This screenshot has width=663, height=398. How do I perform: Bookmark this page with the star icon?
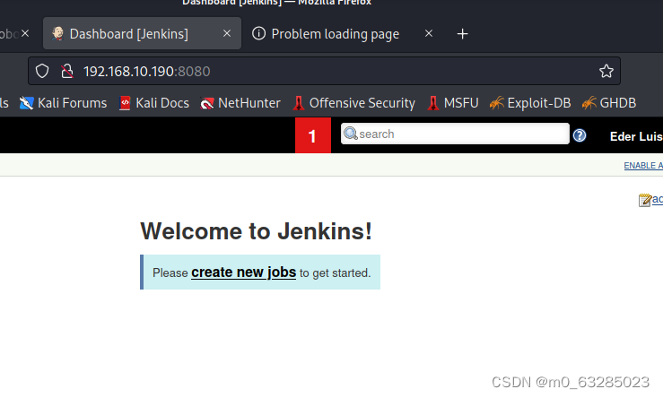(606, 71)
